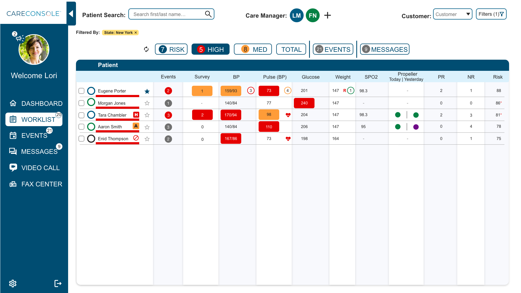Open the Customer dropdown
The width and height of the screenshot is (521, 293).
(x=453, y=14)
